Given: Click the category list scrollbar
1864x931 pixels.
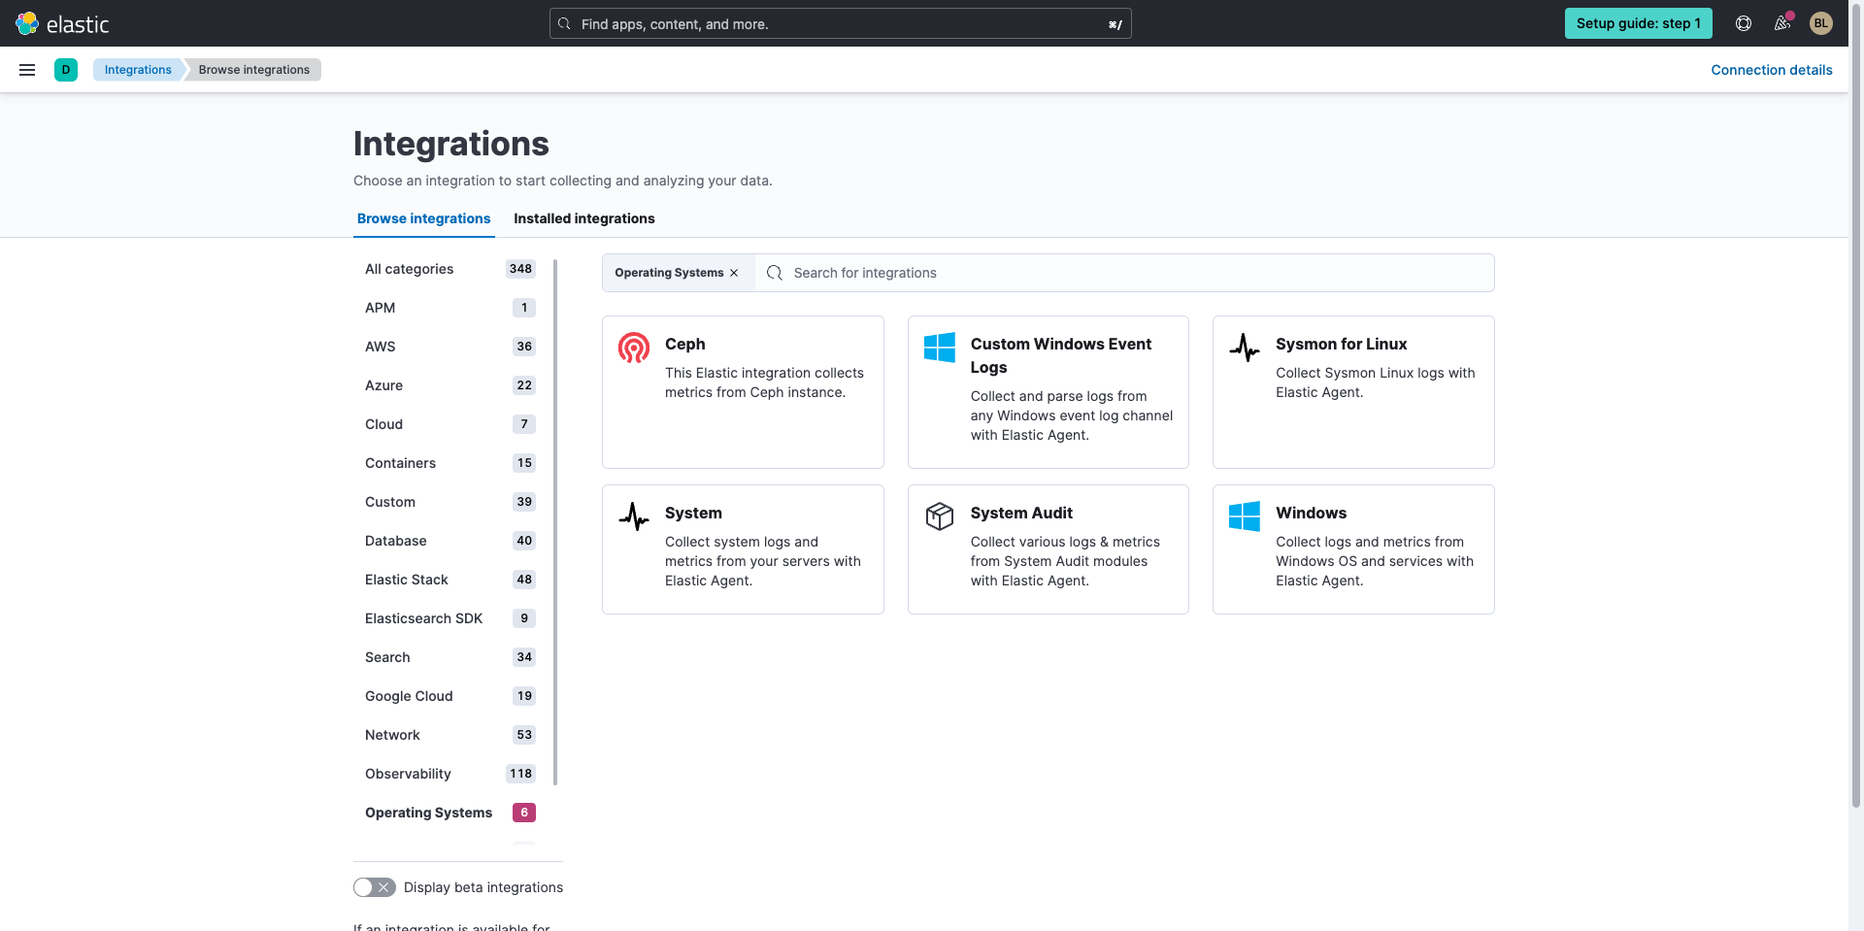Looking at the screenshot, I should click(555, 521).
